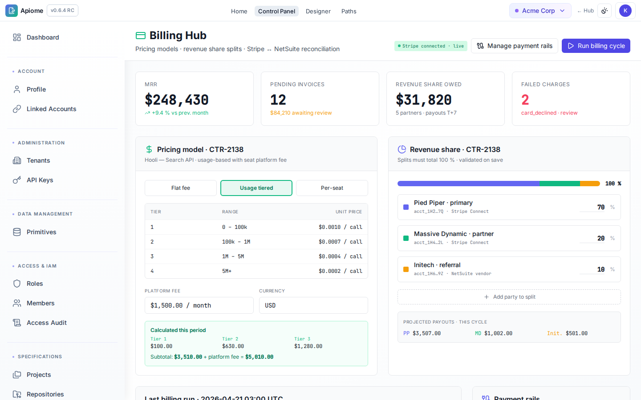Edit Massive Dynamic's 20 percent field
The image size is (641, 400).
point(592,238)
